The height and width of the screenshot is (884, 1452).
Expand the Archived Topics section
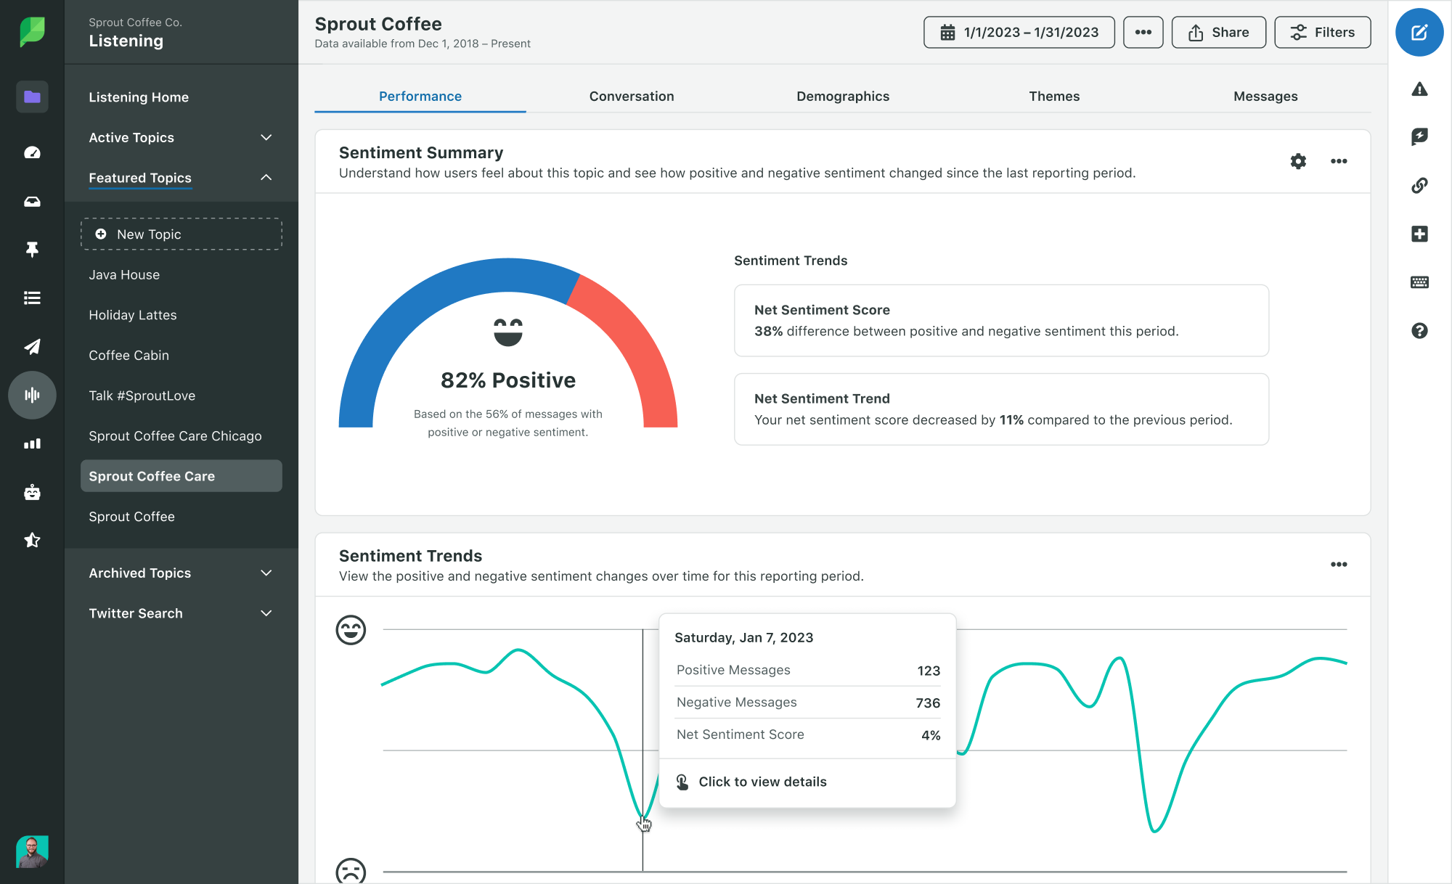(264, 572)
